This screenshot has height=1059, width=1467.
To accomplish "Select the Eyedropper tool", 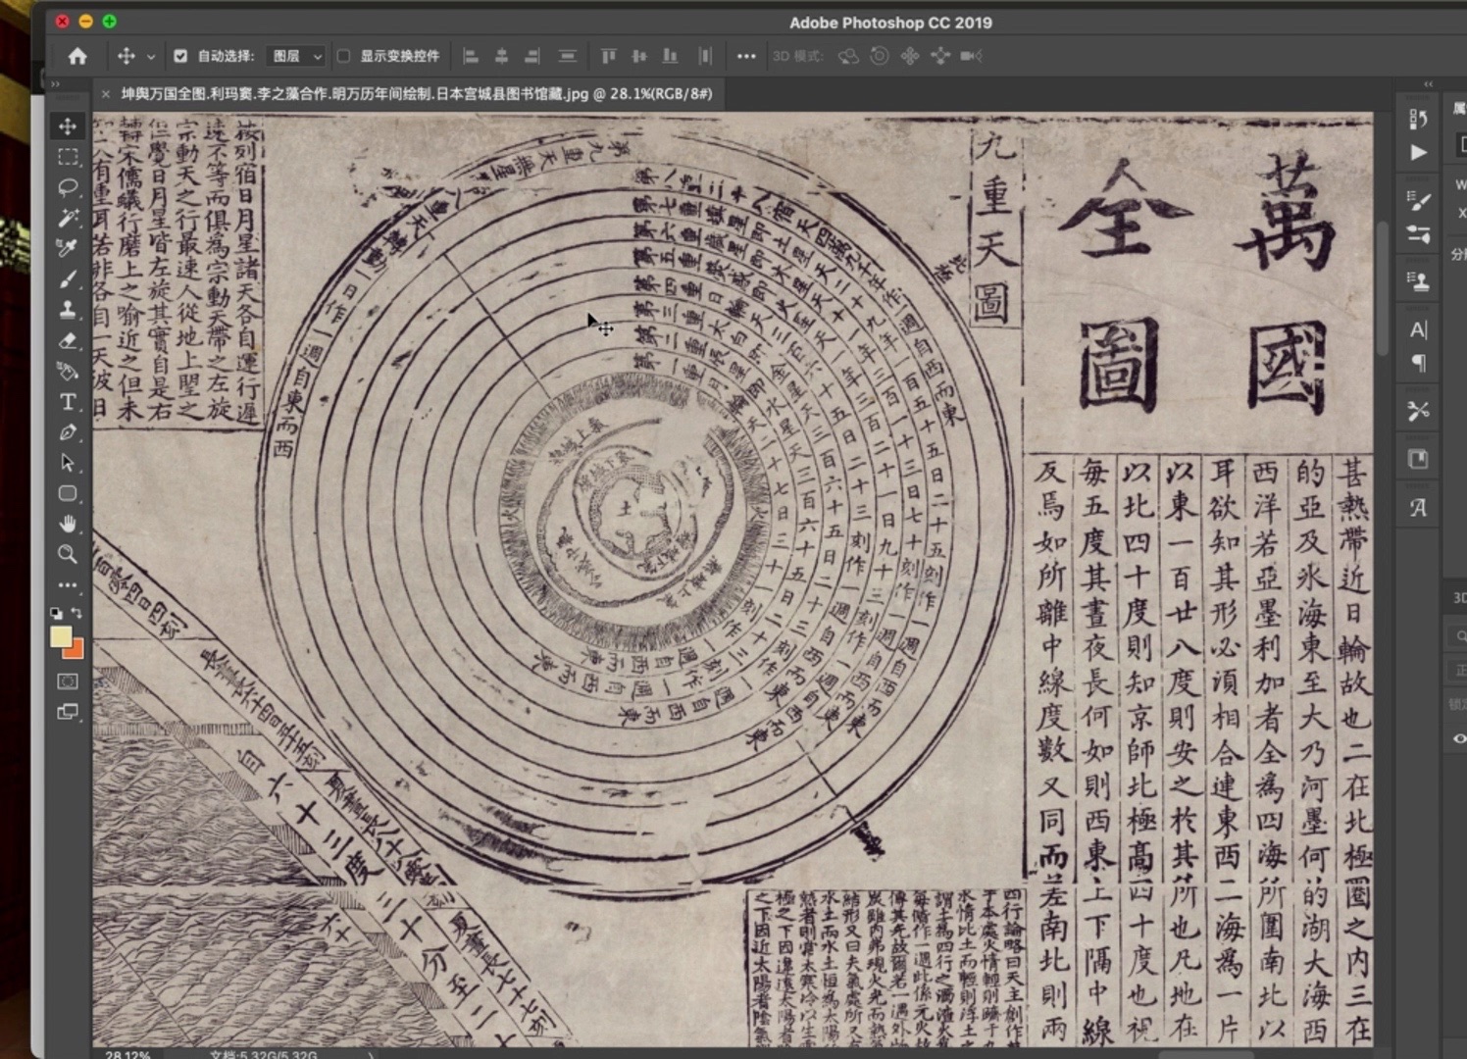I will [68, 248].
